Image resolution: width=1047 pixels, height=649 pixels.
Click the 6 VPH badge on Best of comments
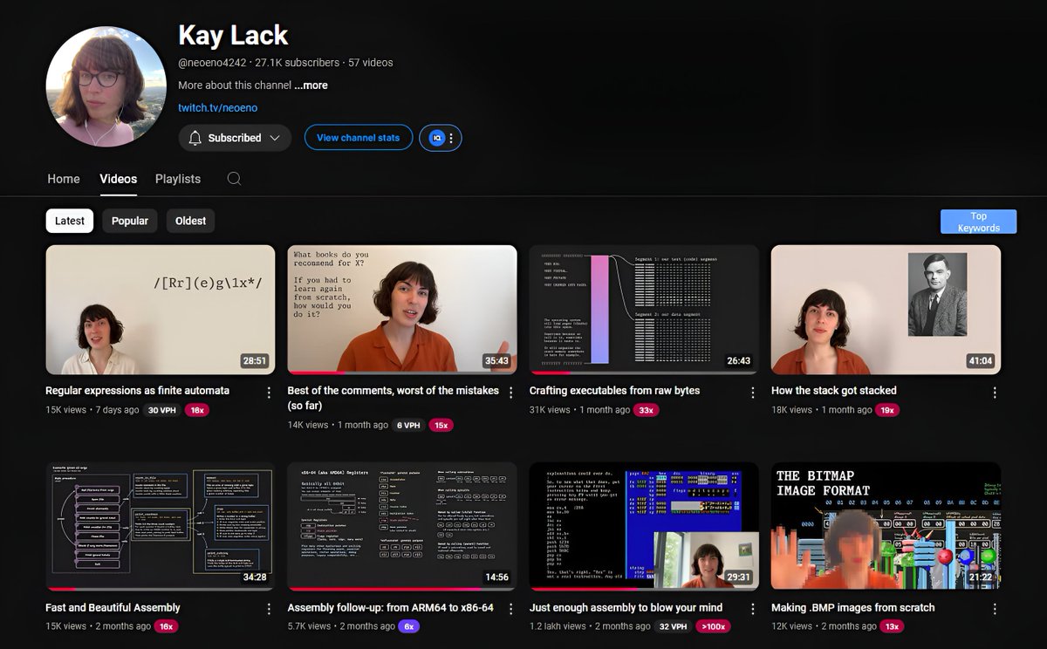click(x=410, y=426)
